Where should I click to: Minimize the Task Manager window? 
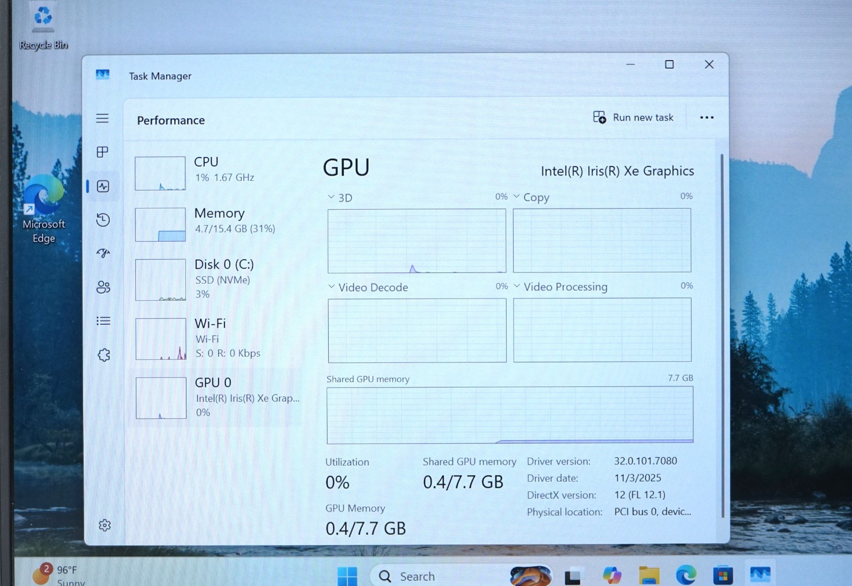(x=630, y=64)
